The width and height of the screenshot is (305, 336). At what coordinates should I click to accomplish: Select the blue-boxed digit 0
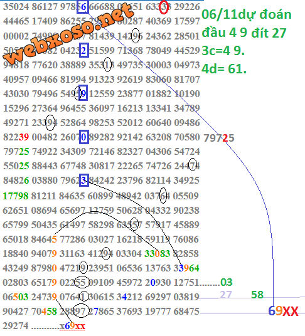[84, 137]
